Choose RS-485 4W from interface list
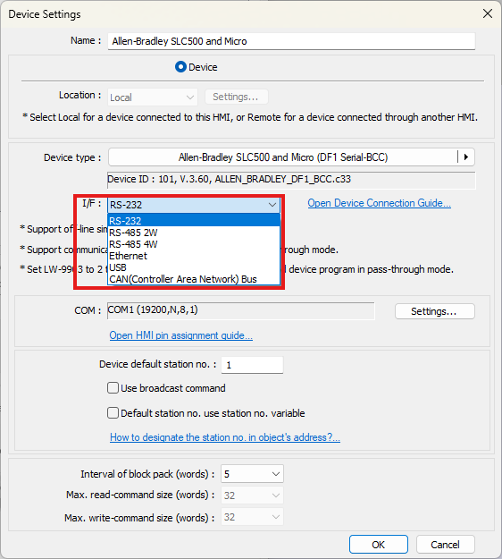 pos(194,244)
